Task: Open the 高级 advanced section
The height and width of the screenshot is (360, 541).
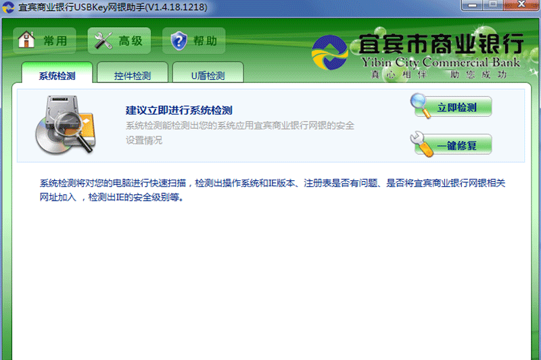Action: (x=119, y=41)
